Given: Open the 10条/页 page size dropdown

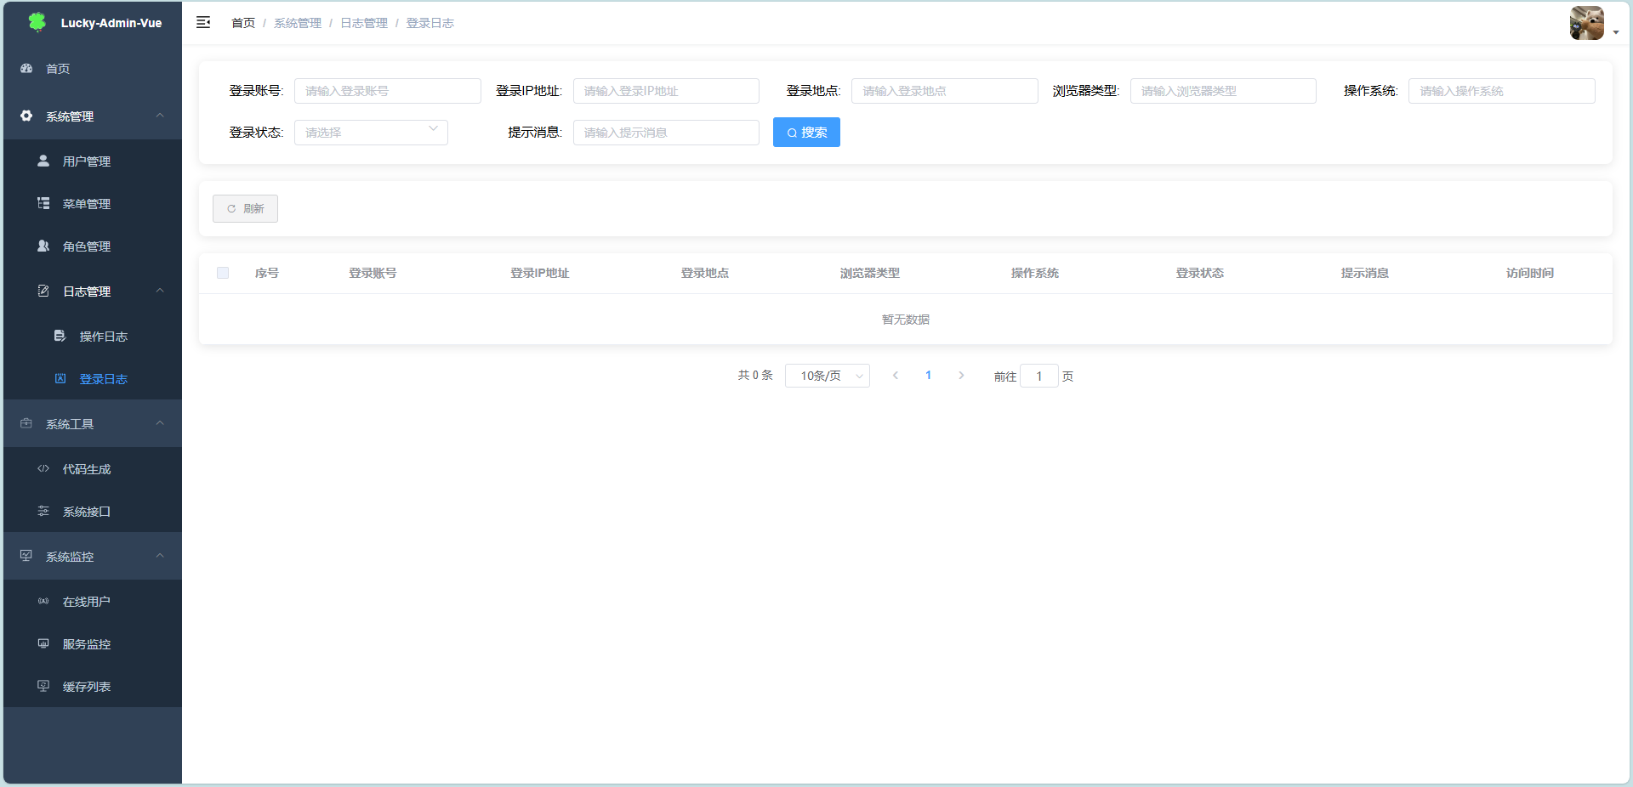Looking at the screenshot, I should pyautogui.click(x=827, y=376).
